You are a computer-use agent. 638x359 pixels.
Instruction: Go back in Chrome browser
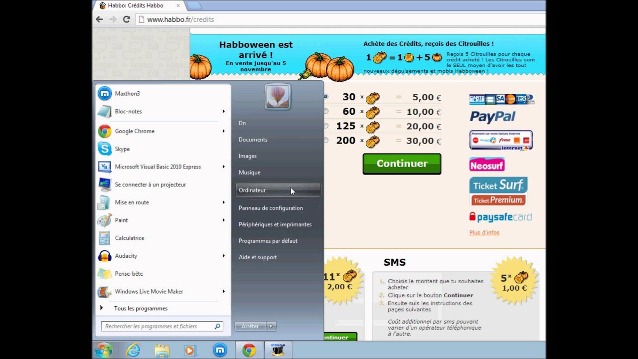[99, 19]
